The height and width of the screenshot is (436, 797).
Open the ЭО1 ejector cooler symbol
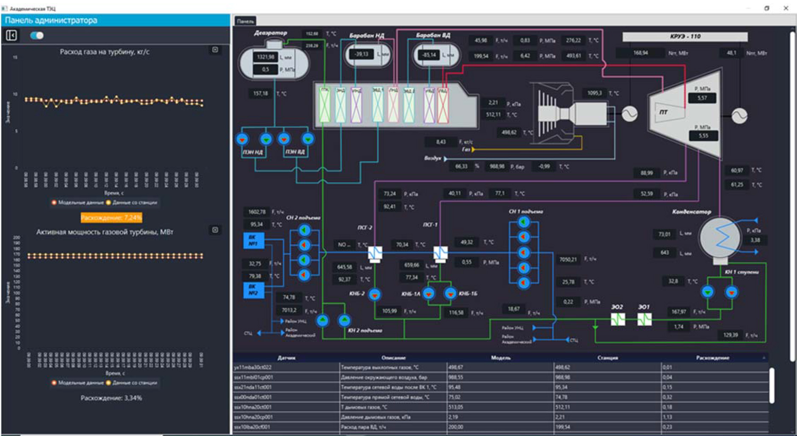[644, 319]
